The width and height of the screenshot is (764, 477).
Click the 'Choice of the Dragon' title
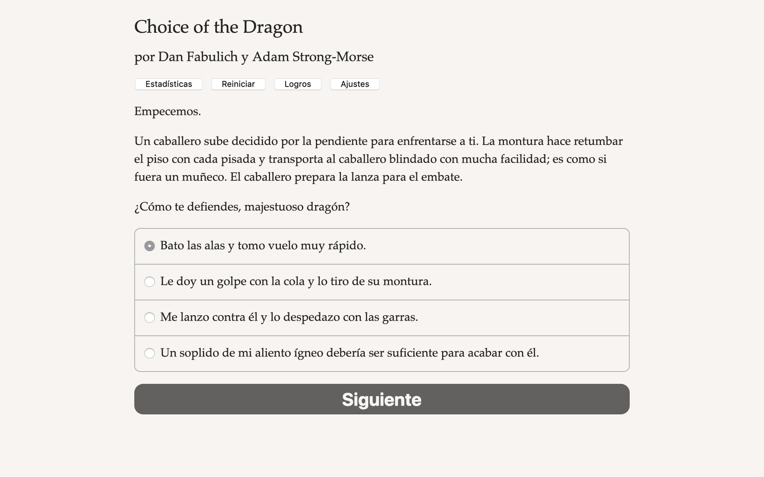click(218, 27)
